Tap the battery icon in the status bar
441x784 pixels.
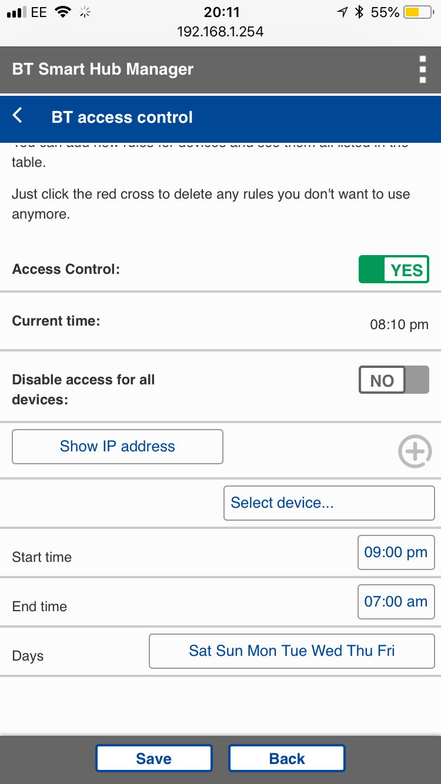pos(419,12)
